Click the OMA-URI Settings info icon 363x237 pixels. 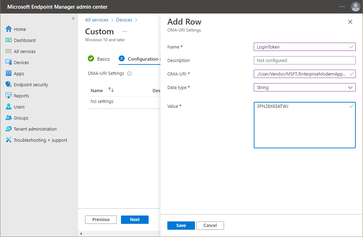[x=129, y=73]
